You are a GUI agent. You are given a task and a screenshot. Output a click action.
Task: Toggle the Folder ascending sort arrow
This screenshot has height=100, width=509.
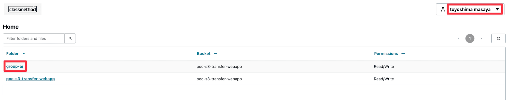click(24, 53)
